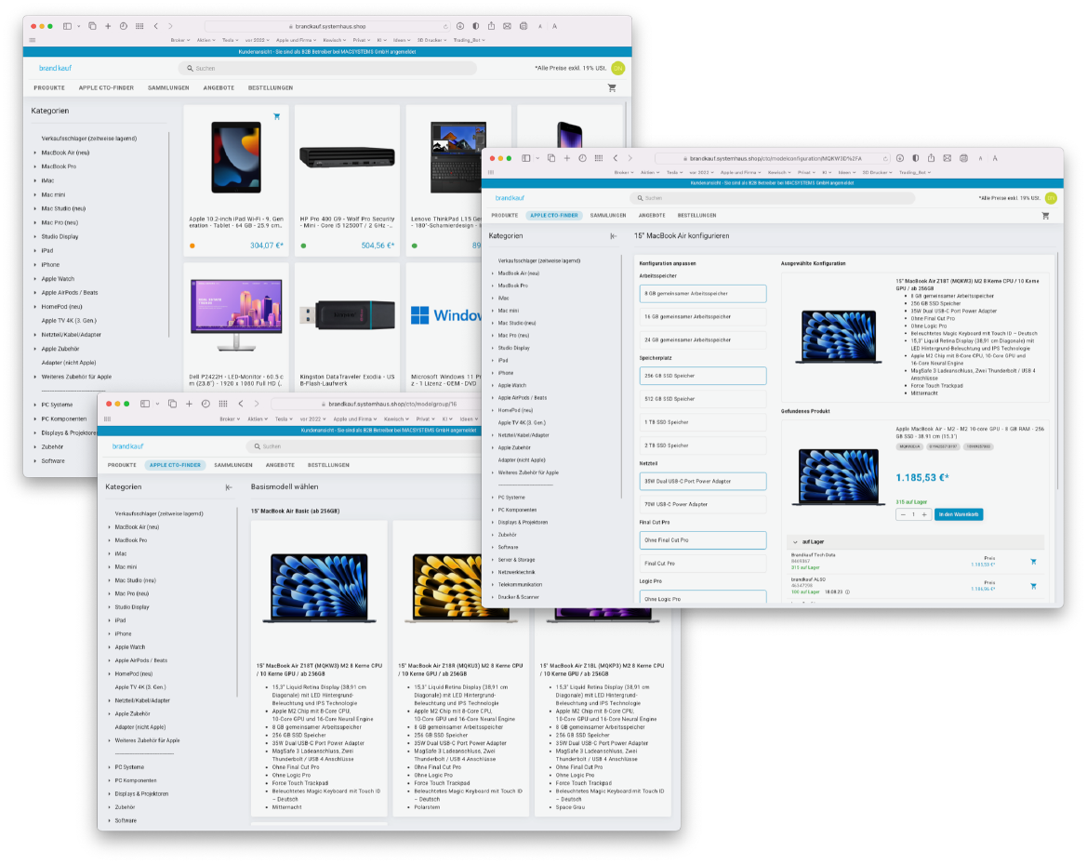Collapse the Kategorien sidebar in the configurator window
Image resolution: width=1087 pixels, height=864 pixels.
[x=613, y=236]
